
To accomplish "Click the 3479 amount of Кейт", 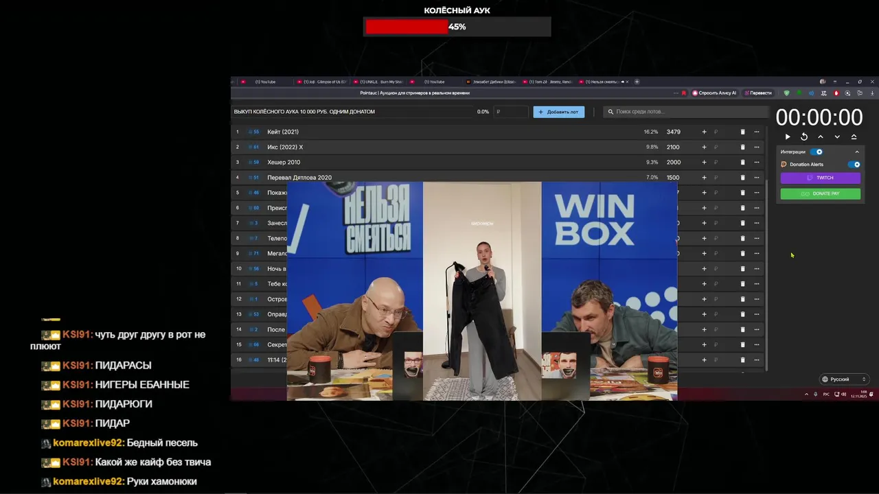I will (673, 132).
